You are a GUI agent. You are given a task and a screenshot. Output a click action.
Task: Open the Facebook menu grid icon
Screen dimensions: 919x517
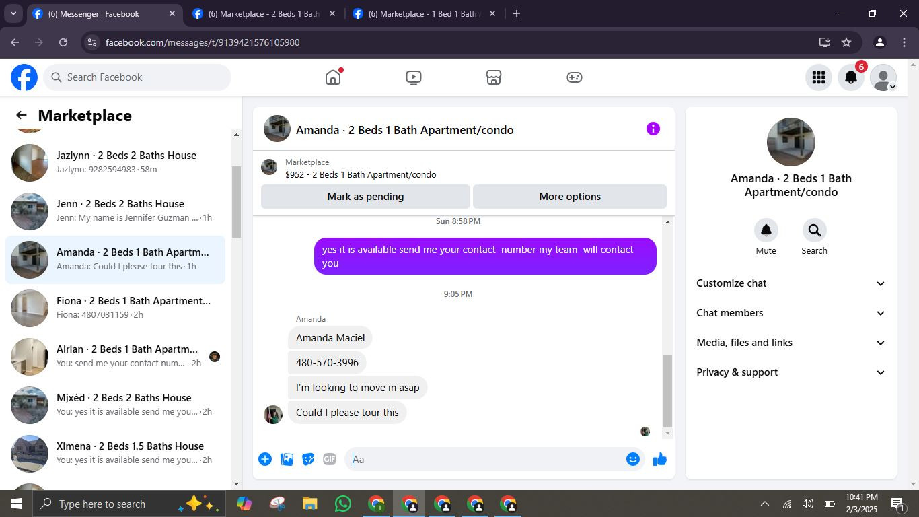tap(819, 77)
